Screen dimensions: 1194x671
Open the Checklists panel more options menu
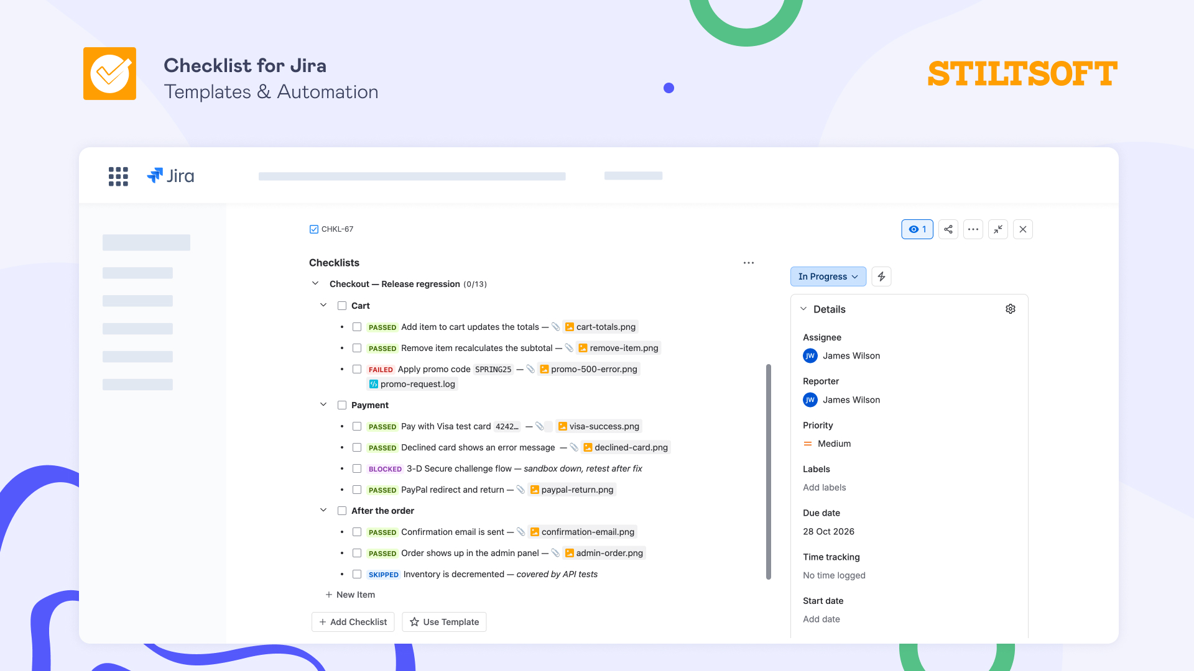pyautogui.click(x=749, y=263)
